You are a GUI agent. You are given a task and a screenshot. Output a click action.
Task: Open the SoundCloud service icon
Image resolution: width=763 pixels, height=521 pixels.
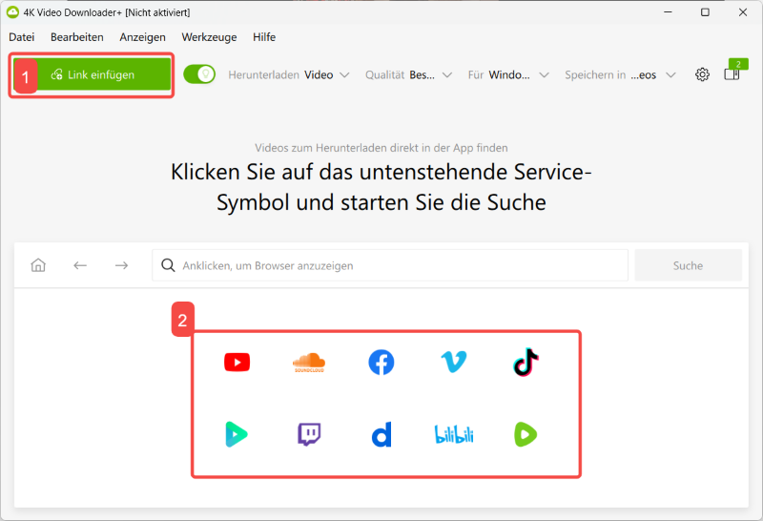(309, 363)
